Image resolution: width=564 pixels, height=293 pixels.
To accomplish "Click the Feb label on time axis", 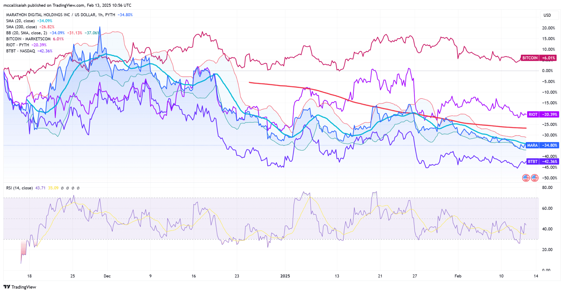I will tap(458, 276).
